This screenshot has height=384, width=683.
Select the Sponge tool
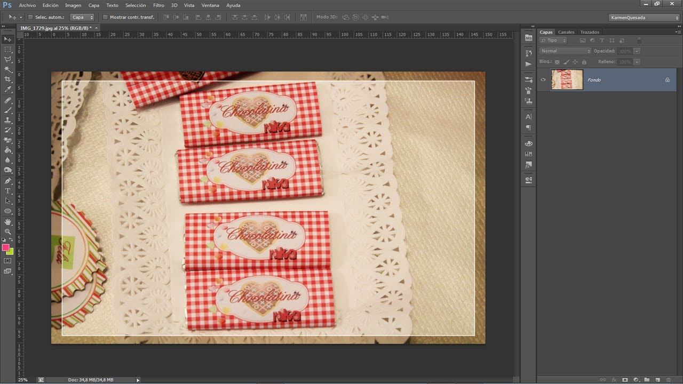point(8,171)
